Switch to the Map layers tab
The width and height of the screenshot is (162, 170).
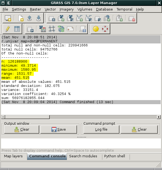13,156
